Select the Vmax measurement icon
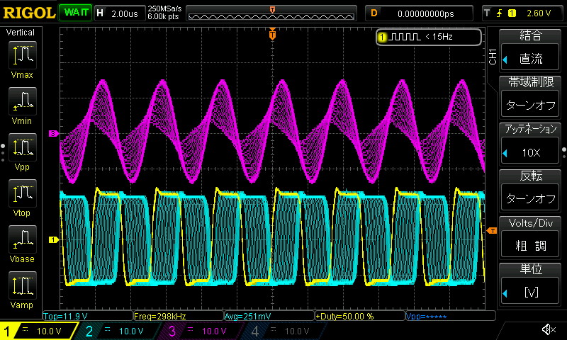Screen dimensions: 567x340 (x=23, y=55)
